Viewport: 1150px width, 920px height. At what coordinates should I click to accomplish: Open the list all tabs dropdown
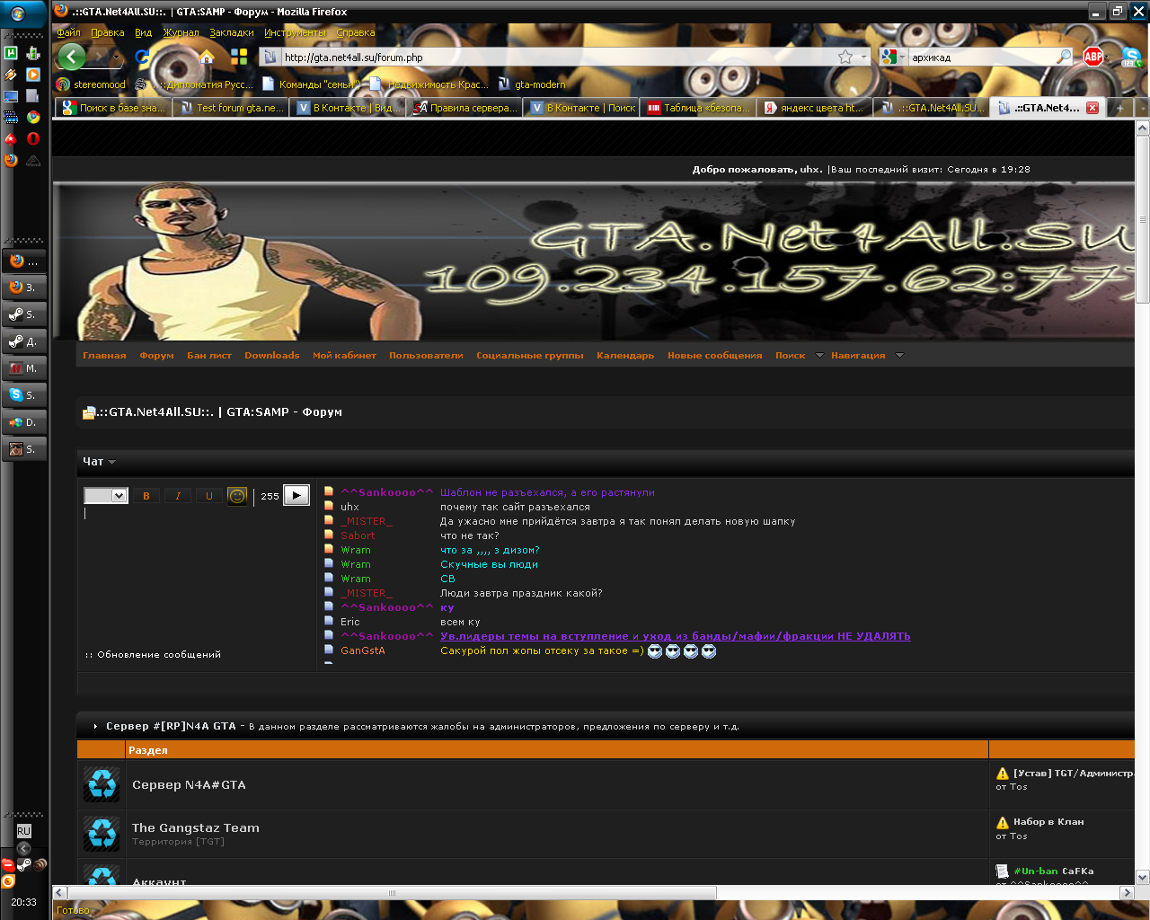tap(1141, 108)
